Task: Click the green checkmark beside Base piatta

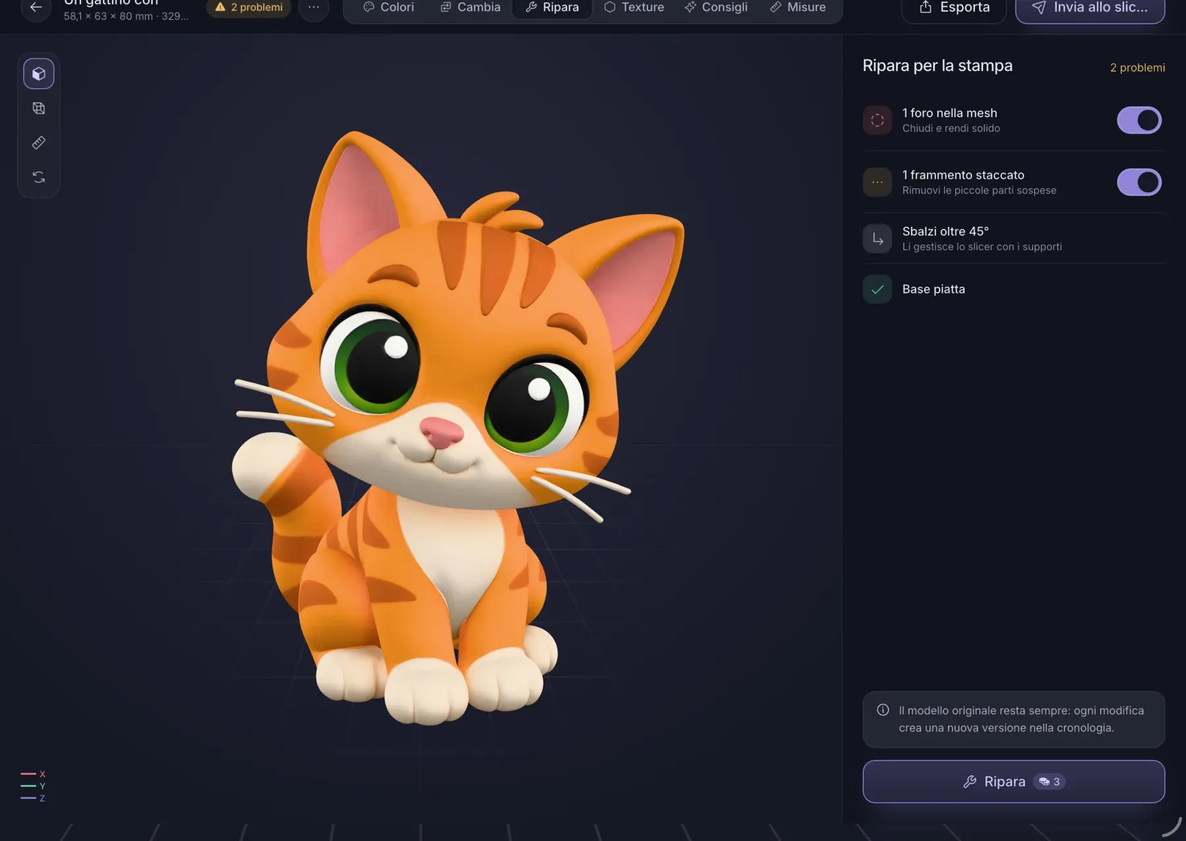Action: pyautogui.click(x=877, y=289)
